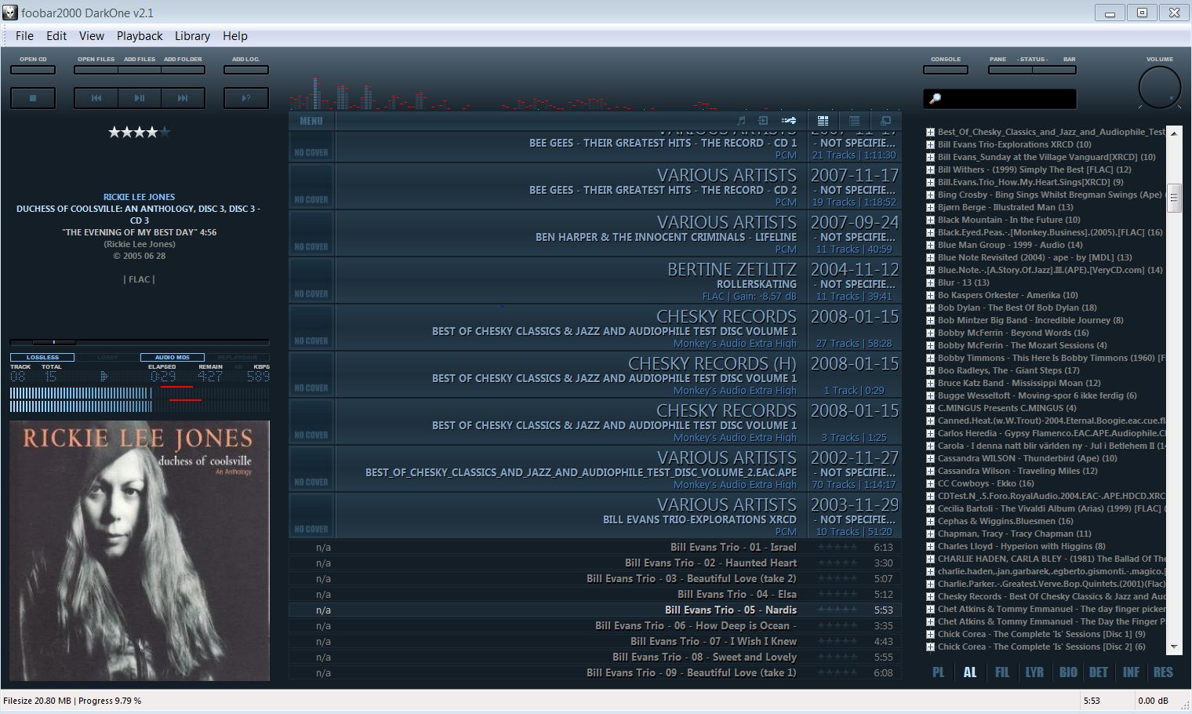The width and height of the screenshot is (1192, 714).
Task: Expand Blue Man Group - 1999 - Audio node
Action: 930,245
